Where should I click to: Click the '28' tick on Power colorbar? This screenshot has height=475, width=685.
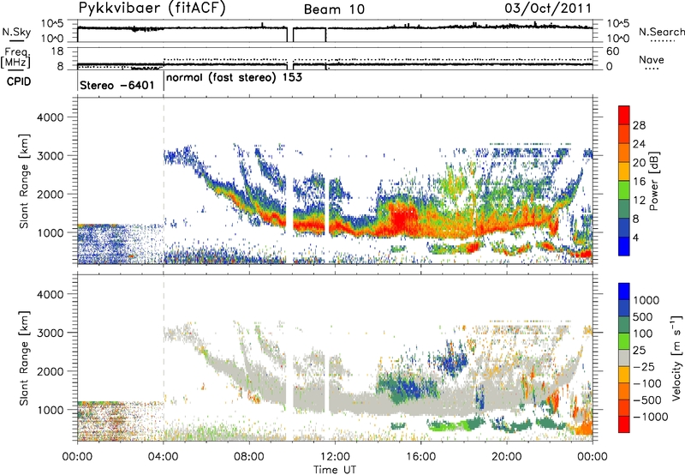[x=639, y=125]
